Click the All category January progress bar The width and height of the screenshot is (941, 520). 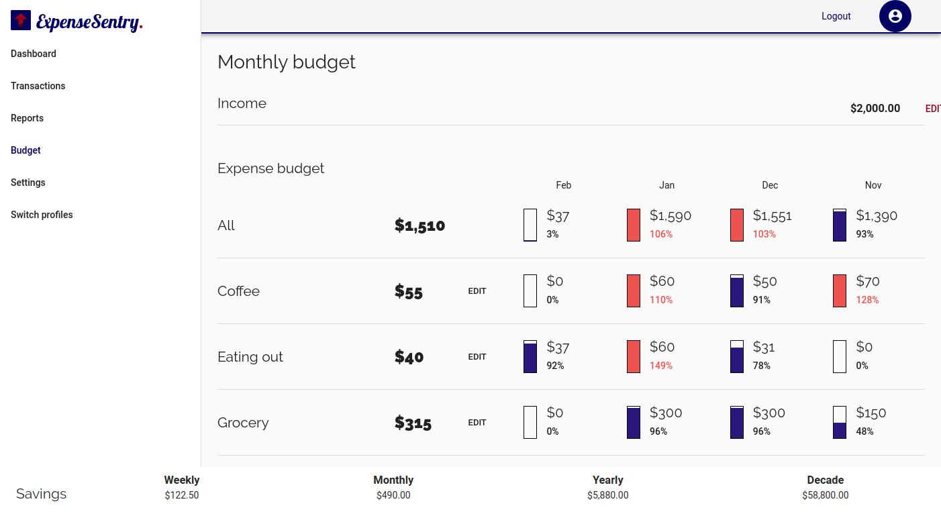(634, 225)
